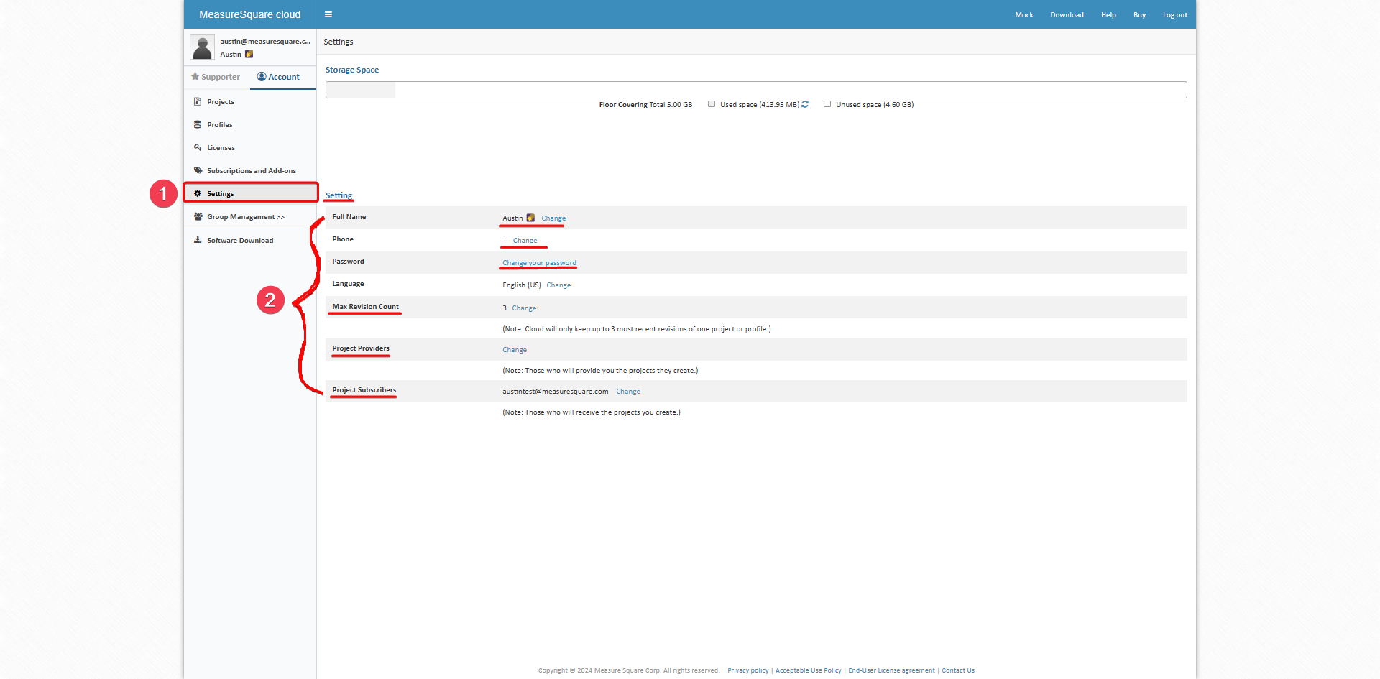Click the Max Revision Count label
1380x679 pixels.
365,307
